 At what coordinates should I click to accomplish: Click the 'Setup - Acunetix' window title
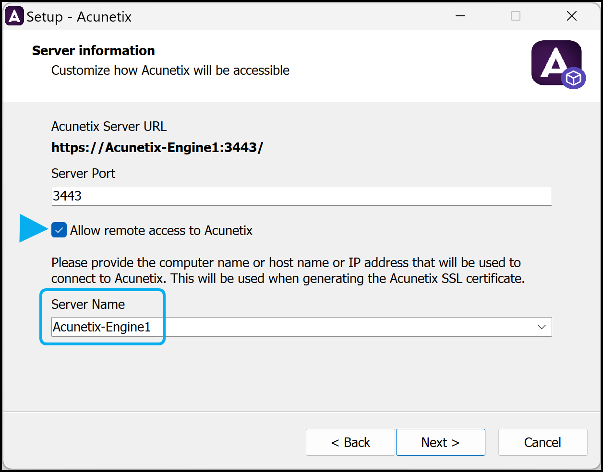point(79,16)
